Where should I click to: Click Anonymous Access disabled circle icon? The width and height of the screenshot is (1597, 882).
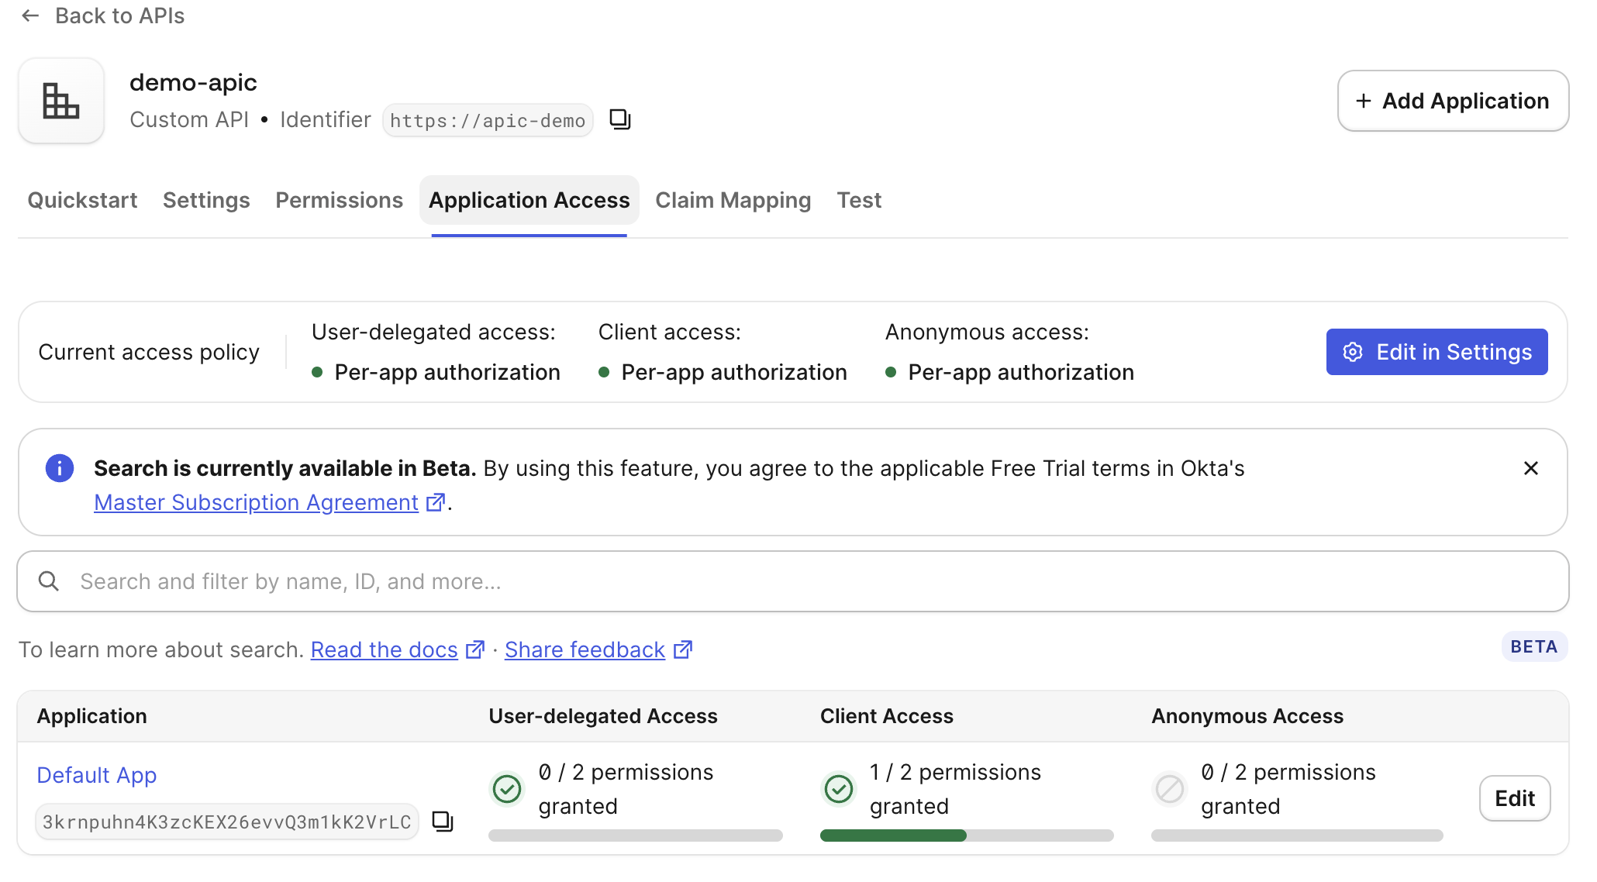tap(1170, 790)
